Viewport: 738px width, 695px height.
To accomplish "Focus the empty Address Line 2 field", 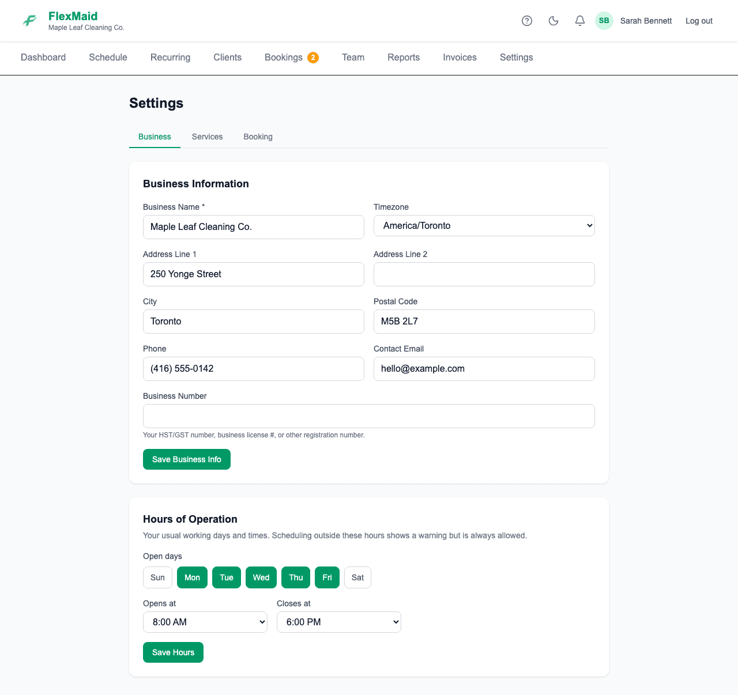I will [484, 274].
